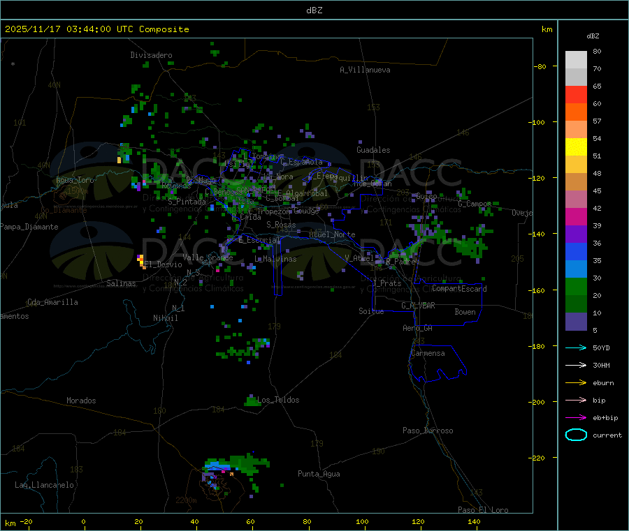Click the '50YD' legend label
The height and width of the screenshot is (531, 629).
click(x=601, y=347)
